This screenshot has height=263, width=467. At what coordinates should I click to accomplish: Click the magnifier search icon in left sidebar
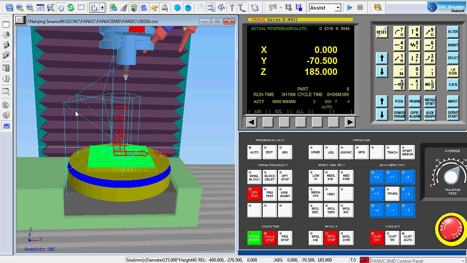[6, 91]
